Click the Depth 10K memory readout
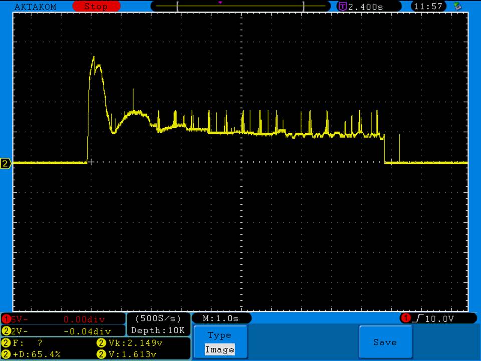Screen dimensions: 481x361 pos(158,330)
